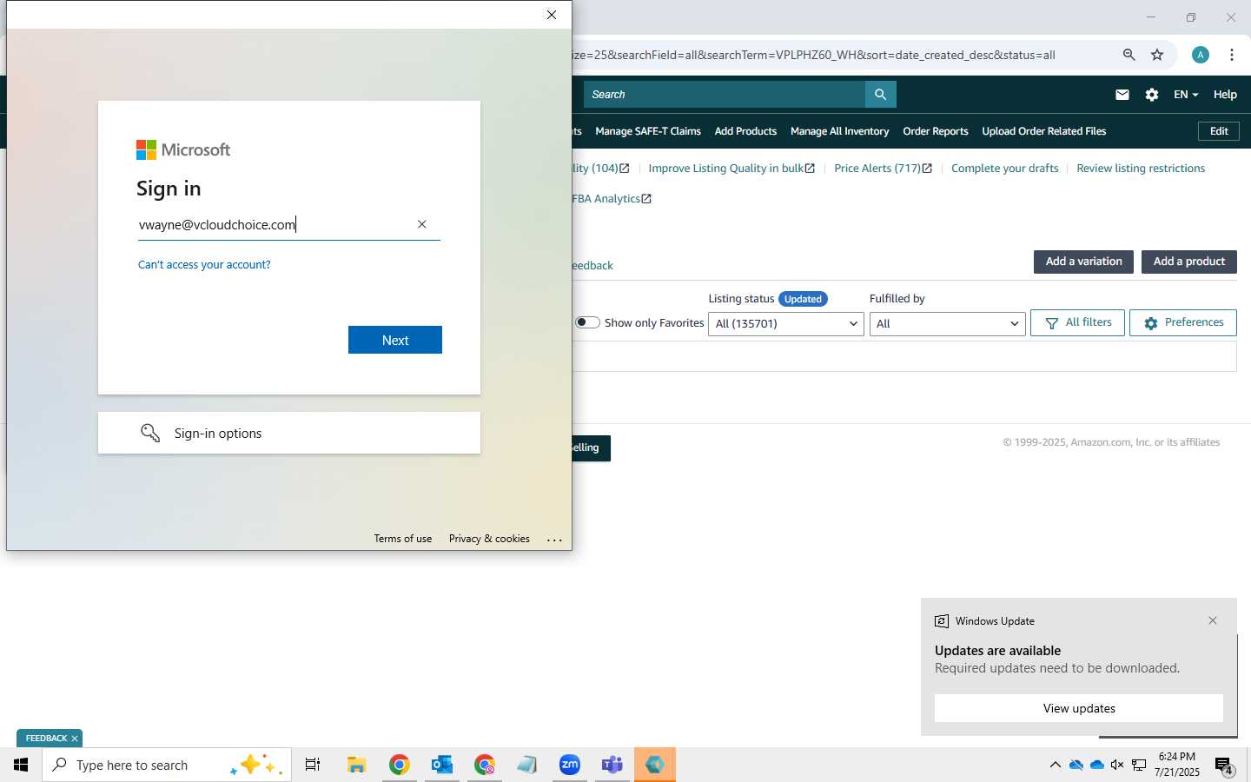Open Add Products menu item
This screenshot has width=1251, height=782.
(745, 131)
